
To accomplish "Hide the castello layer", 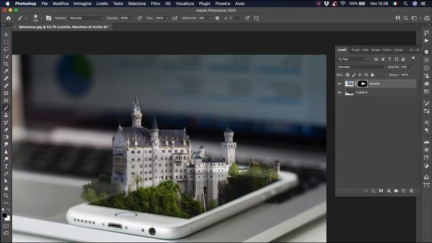I will (x=340, y=84).
